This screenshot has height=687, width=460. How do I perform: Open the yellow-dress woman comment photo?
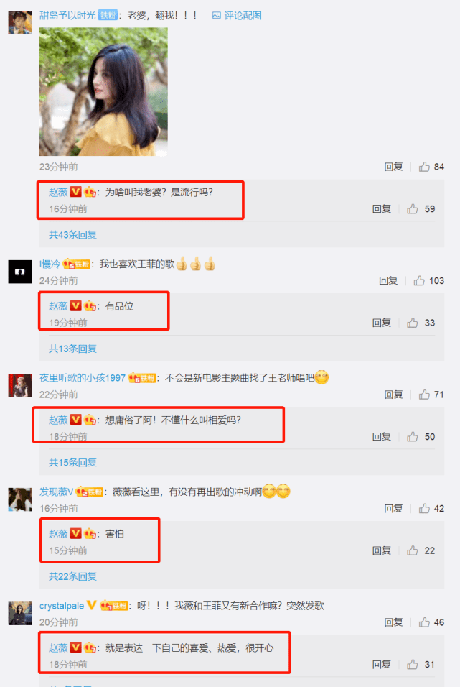(x=103, y=91)
